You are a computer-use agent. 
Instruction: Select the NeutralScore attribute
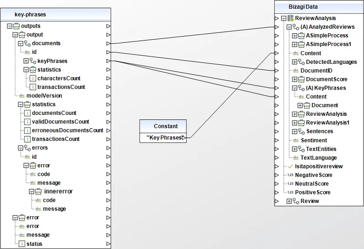click(312, 184)
